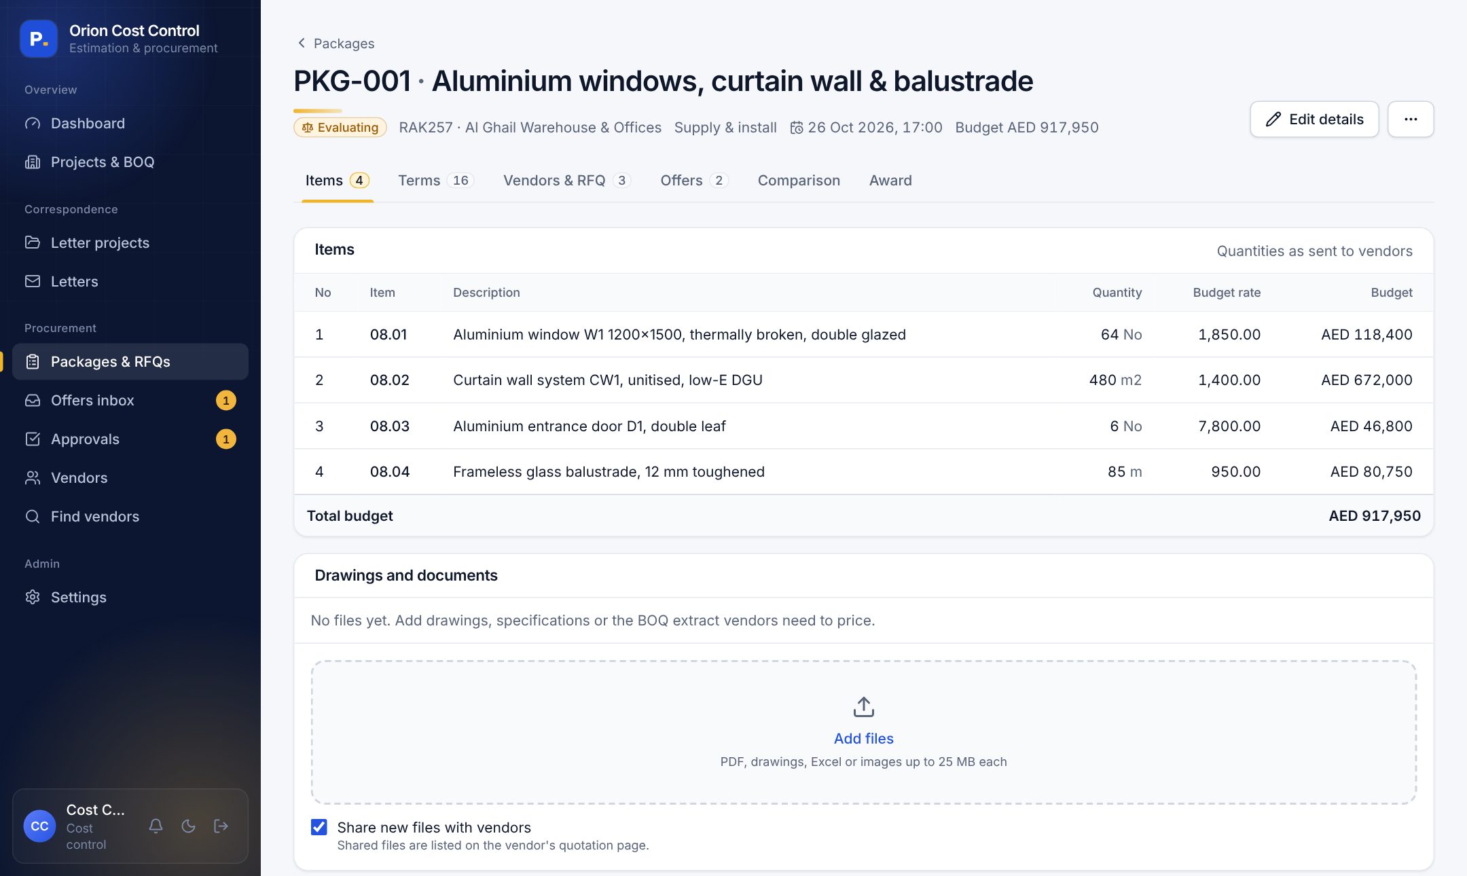Click the Total budget amount AED 917,950

(1374, 516)
